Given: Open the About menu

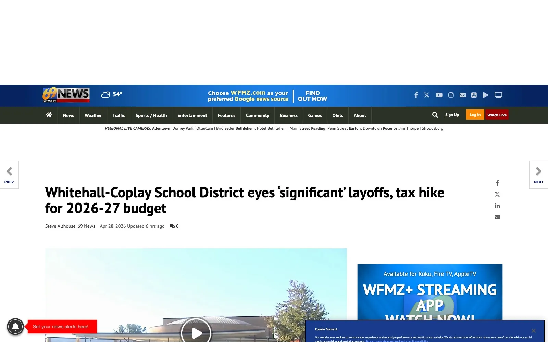Looking at the screenshot, I should [x=360, y=115].
